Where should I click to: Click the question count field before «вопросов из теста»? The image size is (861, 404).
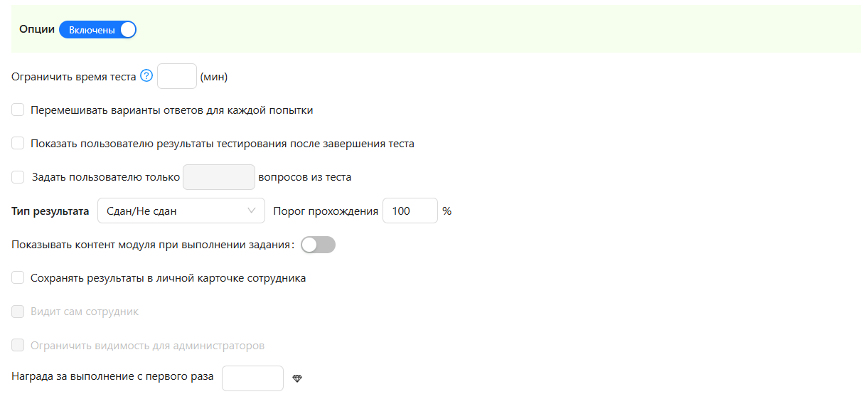[x=219, y=177]
